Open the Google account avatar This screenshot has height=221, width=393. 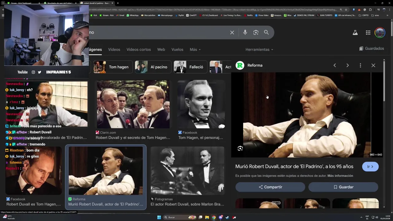[380, 33]
